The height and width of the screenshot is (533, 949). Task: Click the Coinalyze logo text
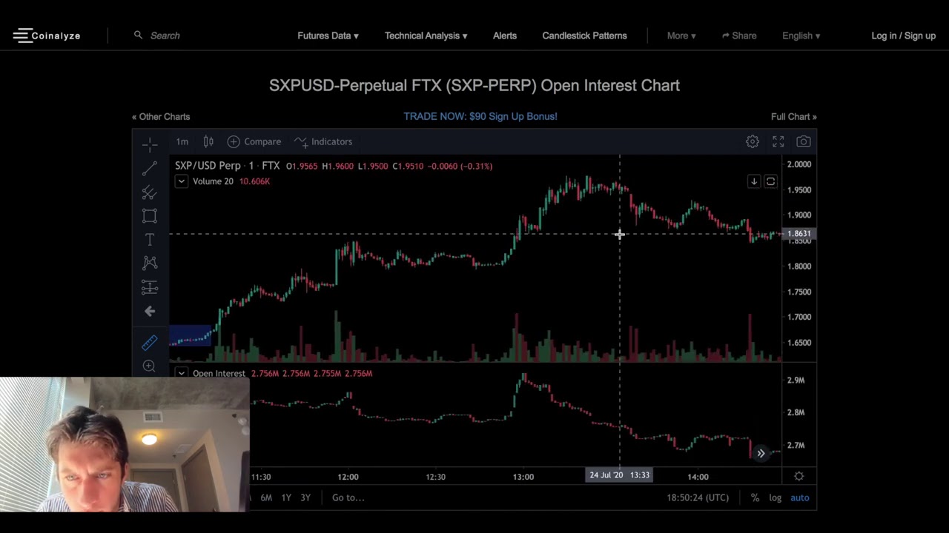pos(56,36)
